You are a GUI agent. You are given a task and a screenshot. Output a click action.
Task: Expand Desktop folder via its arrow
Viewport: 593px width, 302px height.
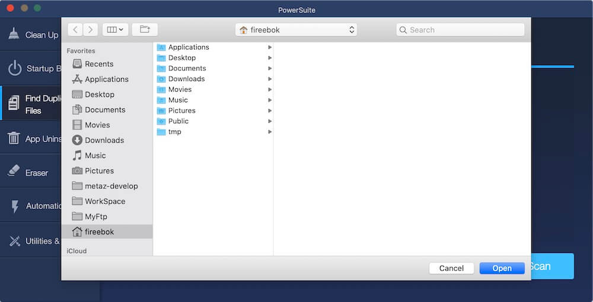tap(270, 58)
